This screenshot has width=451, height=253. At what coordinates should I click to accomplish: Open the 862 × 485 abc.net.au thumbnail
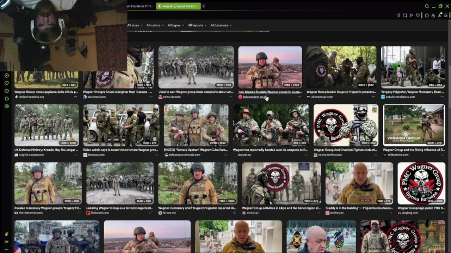click(271, 125)
